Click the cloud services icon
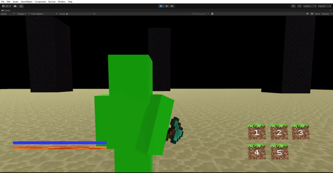Screen dimensions: 333x173 [x=15, y=6]
